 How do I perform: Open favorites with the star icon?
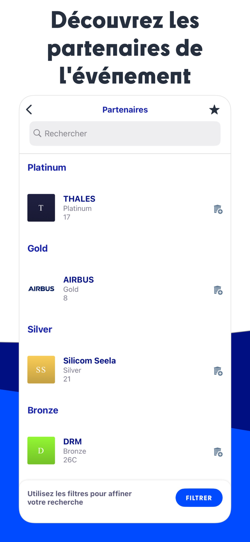(x=214, y=110)
